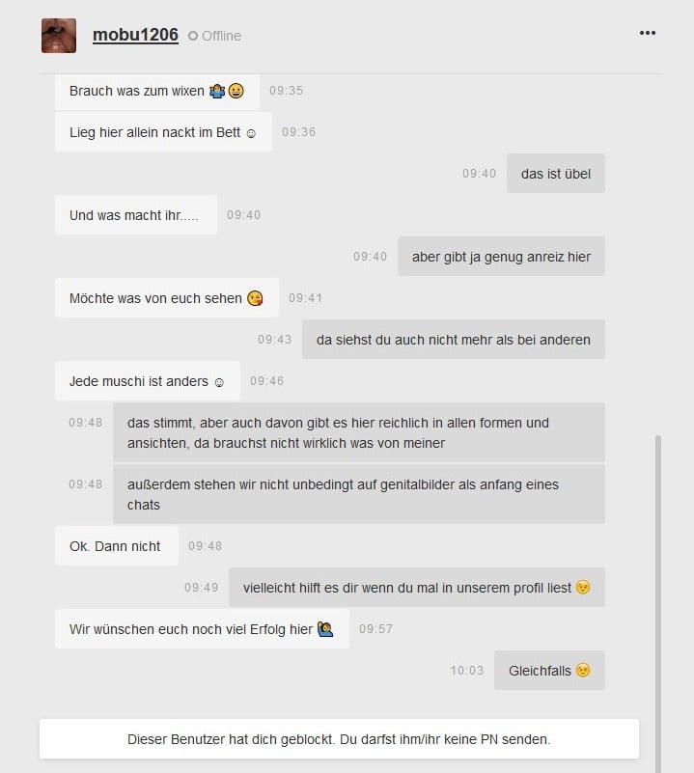Open mobu1206 username profile link
Screen dimensions: 694x773
[x=135, y=35]
